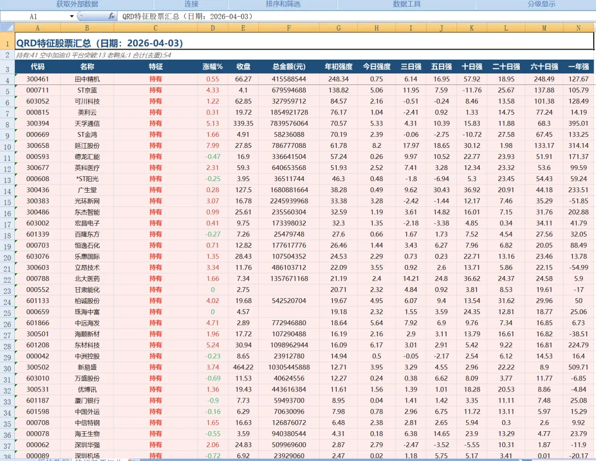
Task: Click the name cell 中远海发
Action: click(x=87, y=322)
